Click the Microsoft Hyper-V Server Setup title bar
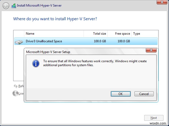 coord(79,52)
